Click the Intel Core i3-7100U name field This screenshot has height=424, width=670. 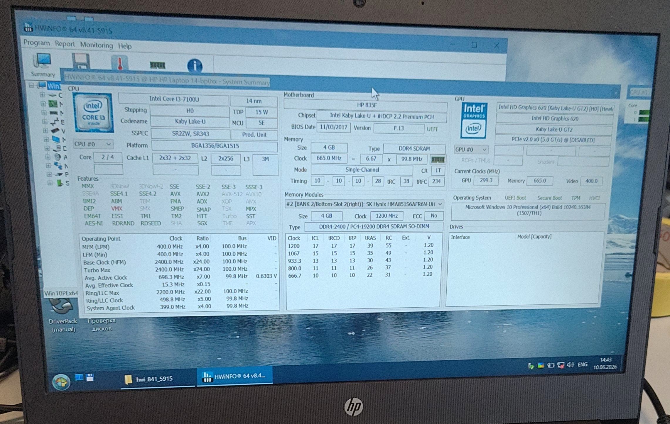pos(174,99)
